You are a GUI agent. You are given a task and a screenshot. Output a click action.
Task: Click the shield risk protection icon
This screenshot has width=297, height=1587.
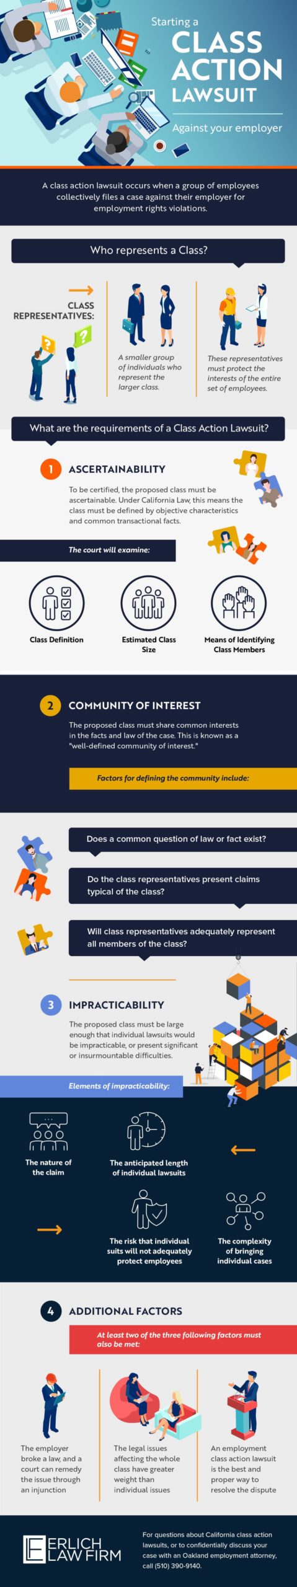coord(149,1209)
